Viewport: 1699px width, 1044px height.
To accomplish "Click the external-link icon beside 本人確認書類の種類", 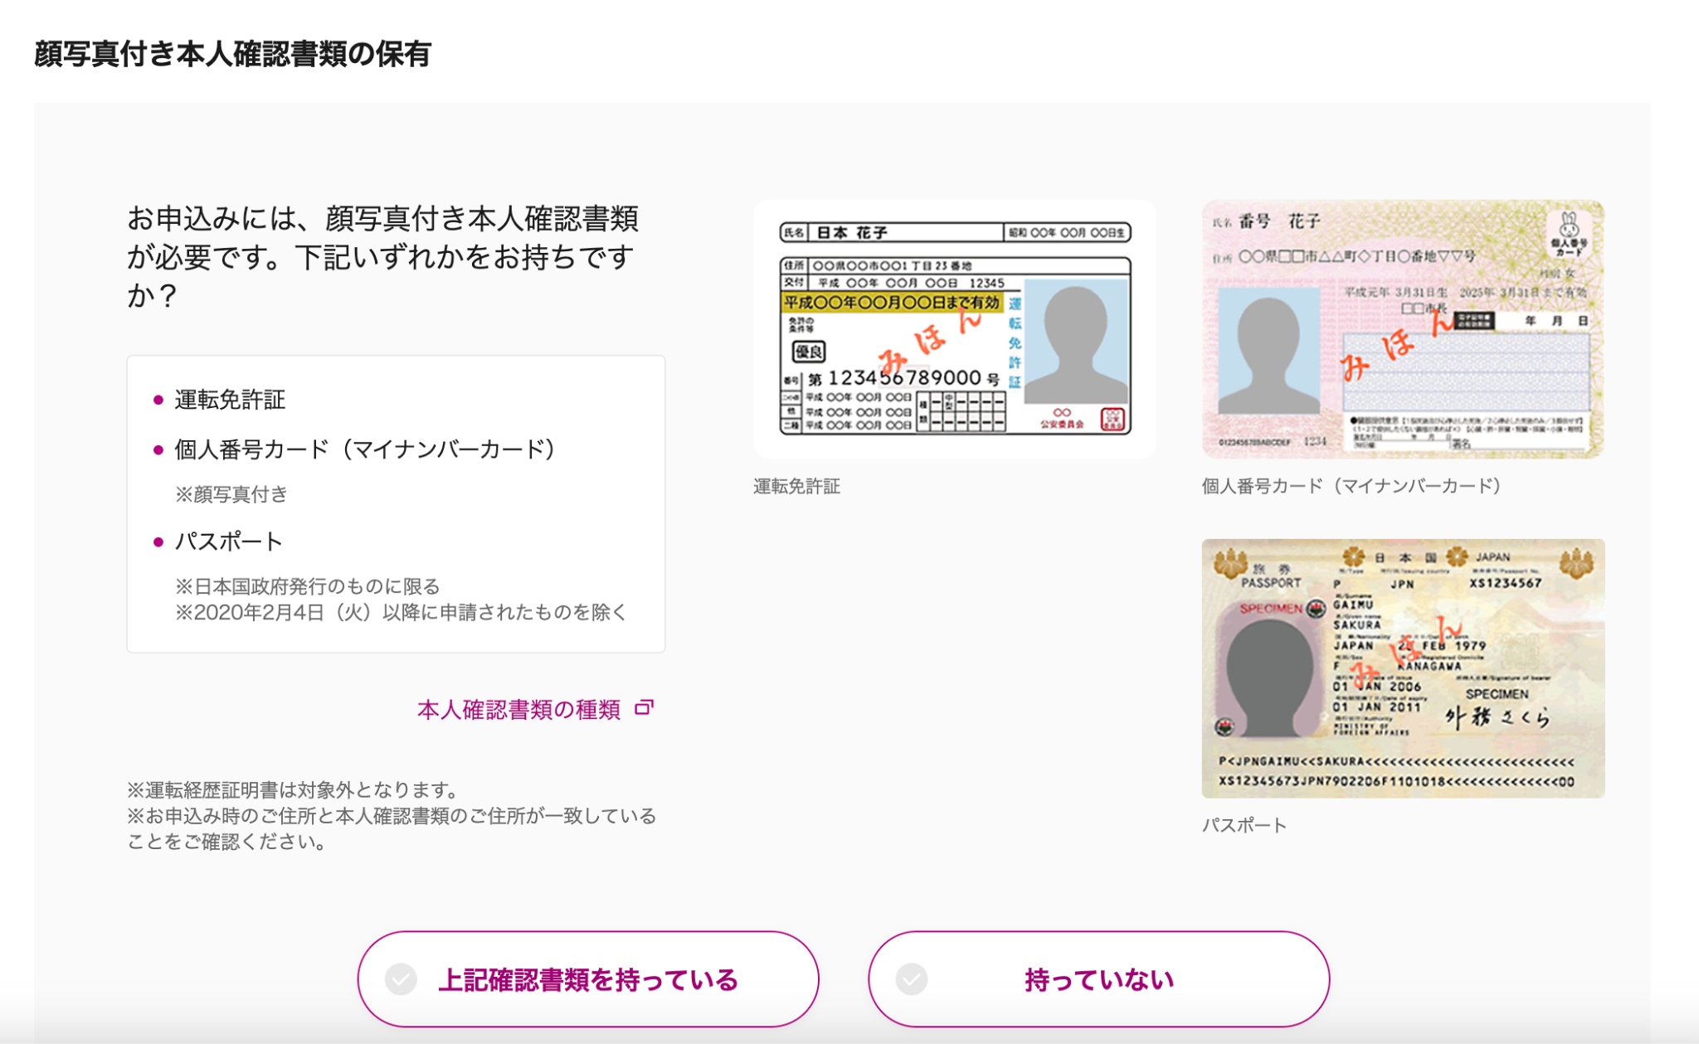I will 644,708.
